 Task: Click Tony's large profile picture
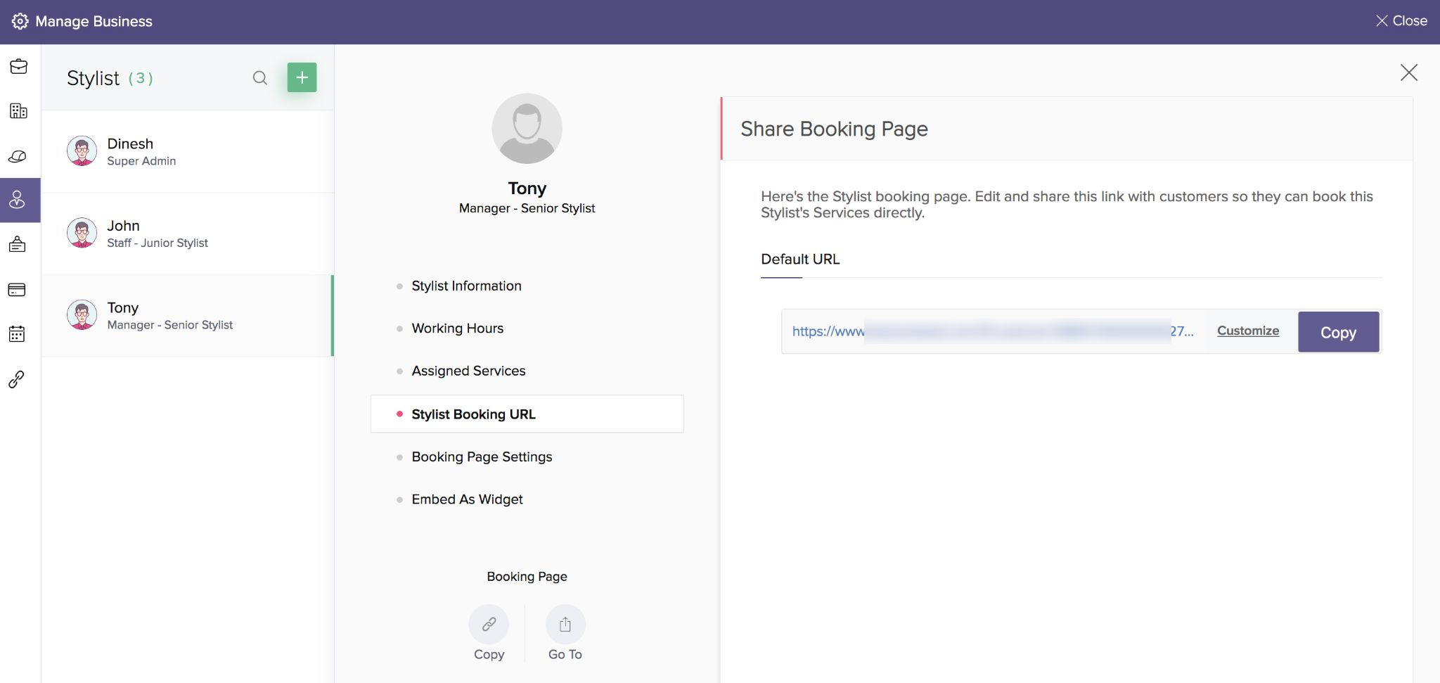(527, 129)
